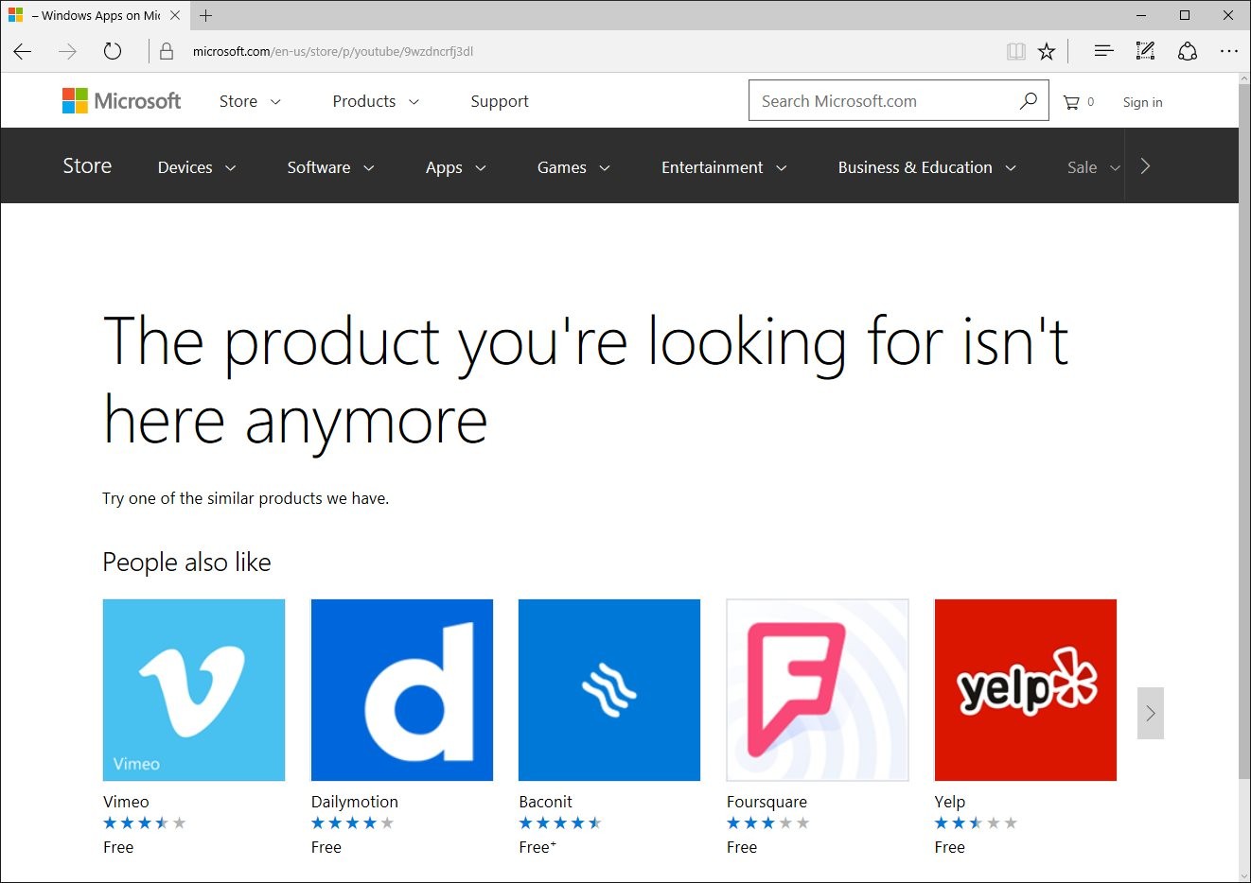This screenshot has width=1251, height=883.
Task: Click the Foursquare app name link
Action: 766,802
